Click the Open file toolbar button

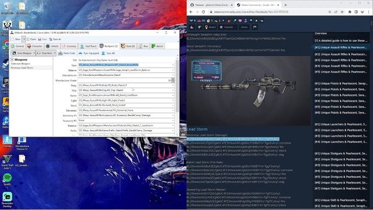31,39
